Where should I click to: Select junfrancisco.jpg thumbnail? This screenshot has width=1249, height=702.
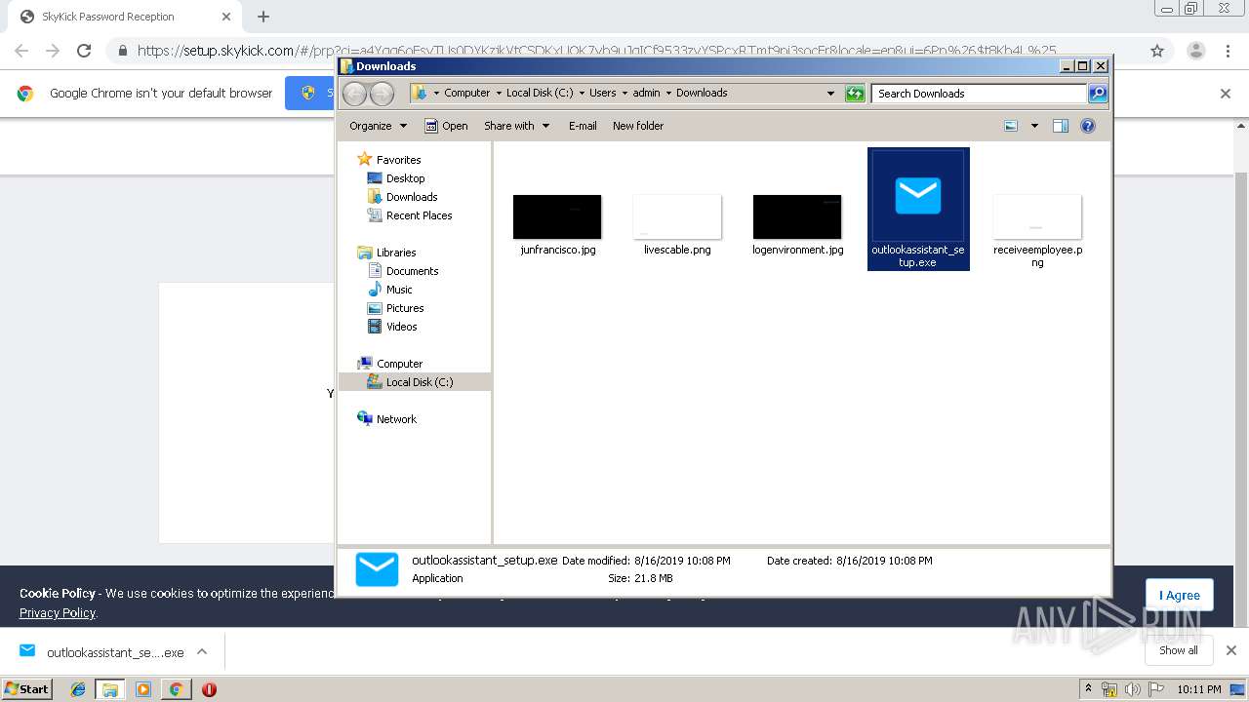pyautogui.click(x=557, y=216)
